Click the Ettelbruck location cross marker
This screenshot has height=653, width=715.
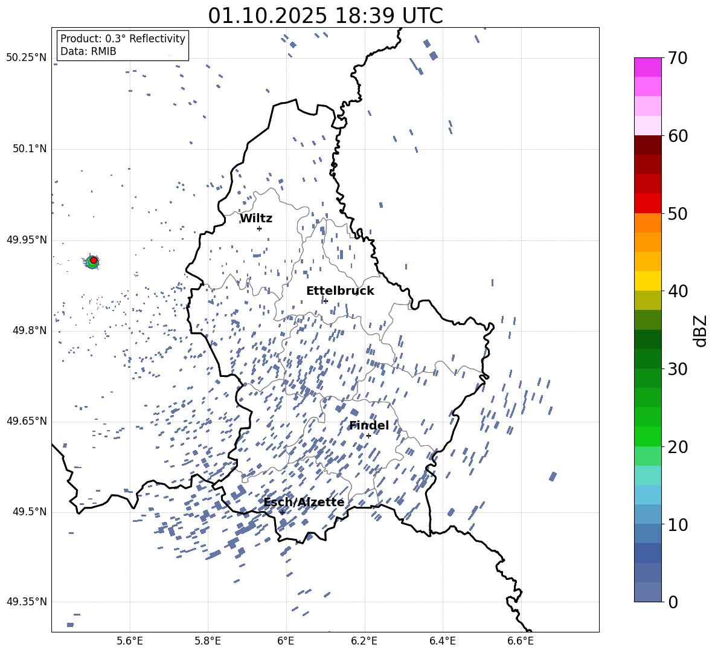(325, 301)
